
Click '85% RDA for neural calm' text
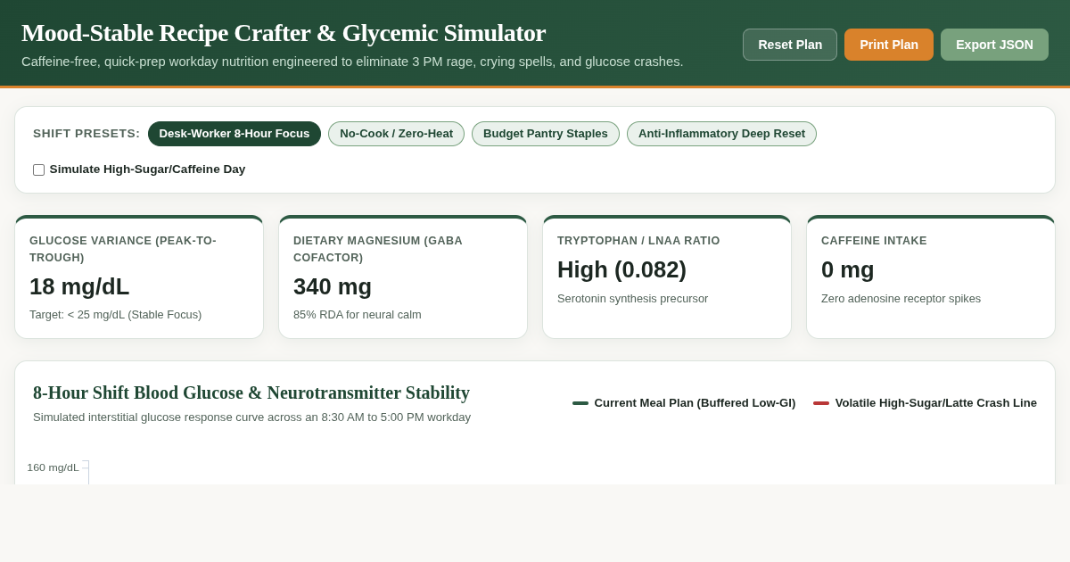point(358,315)
